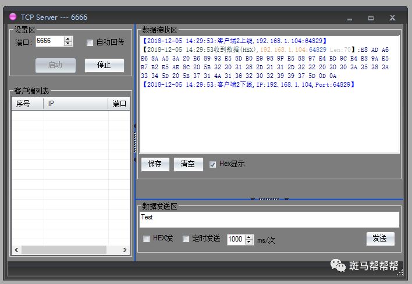Increase send interval with up arrow
412x284 pixels.
pyautogui.click(x=249, y=237)
